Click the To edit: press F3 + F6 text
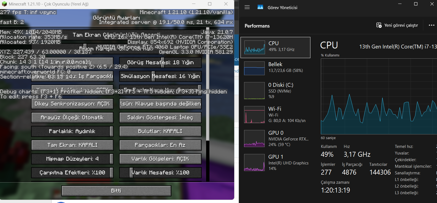Image resolution: width=437 pixels, height=203 pixels. click(31, 96)
